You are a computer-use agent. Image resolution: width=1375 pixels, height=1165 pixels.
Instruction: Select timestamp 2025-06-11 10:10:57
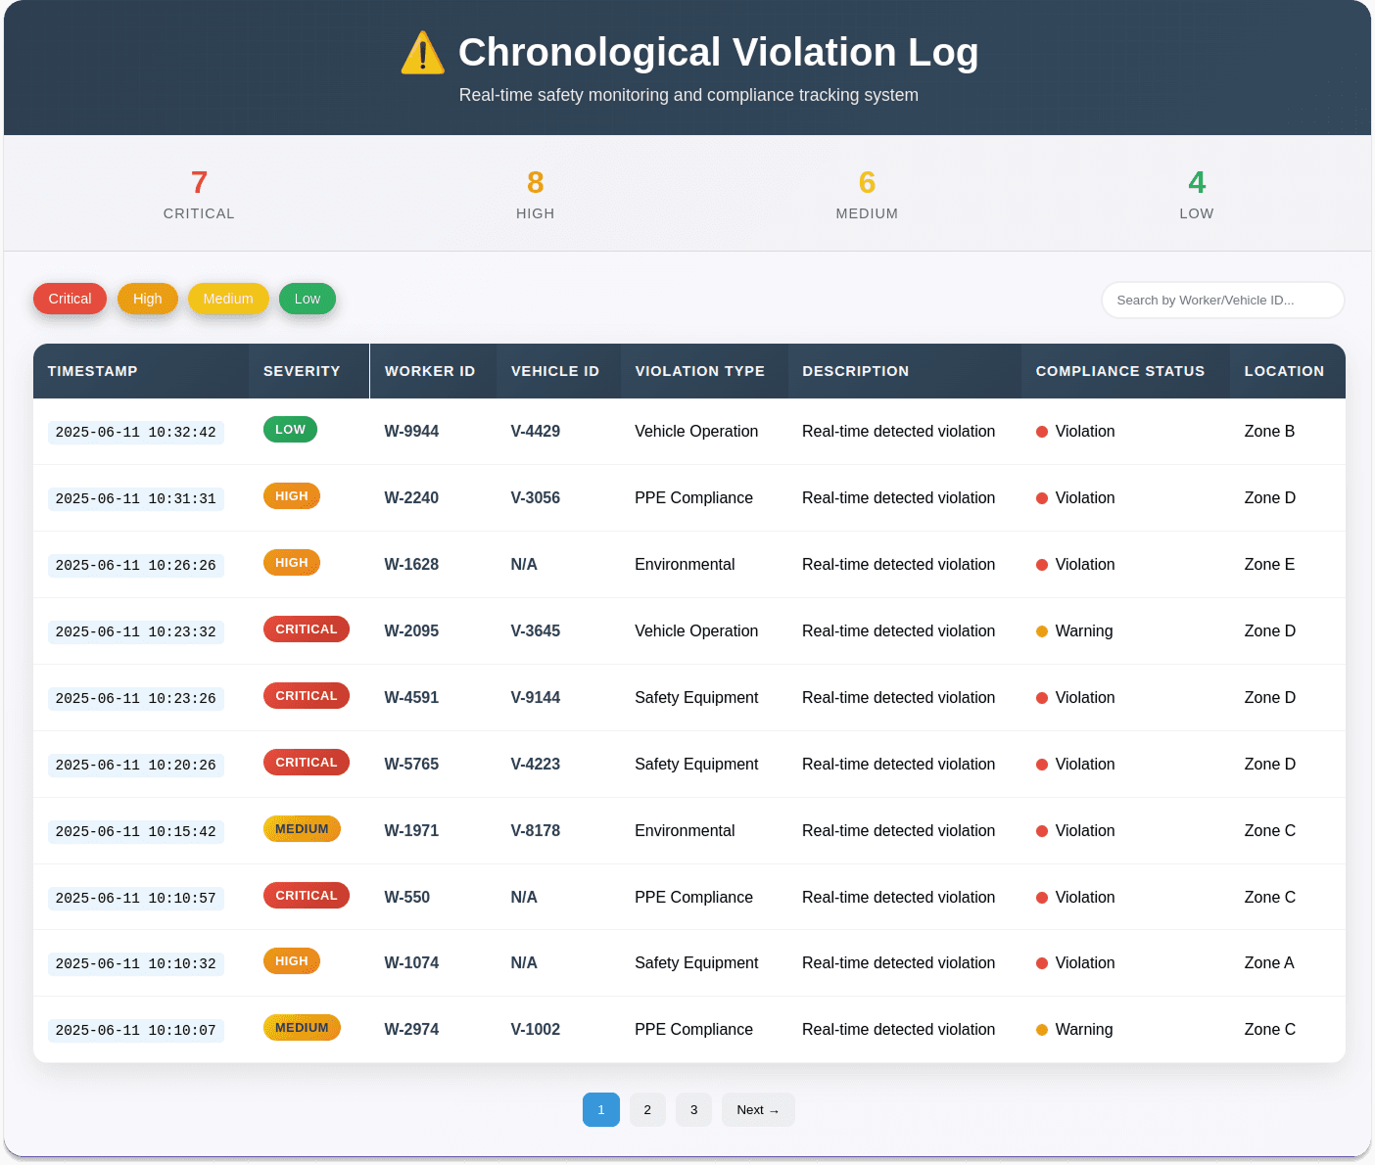click(x=136, y=898)
